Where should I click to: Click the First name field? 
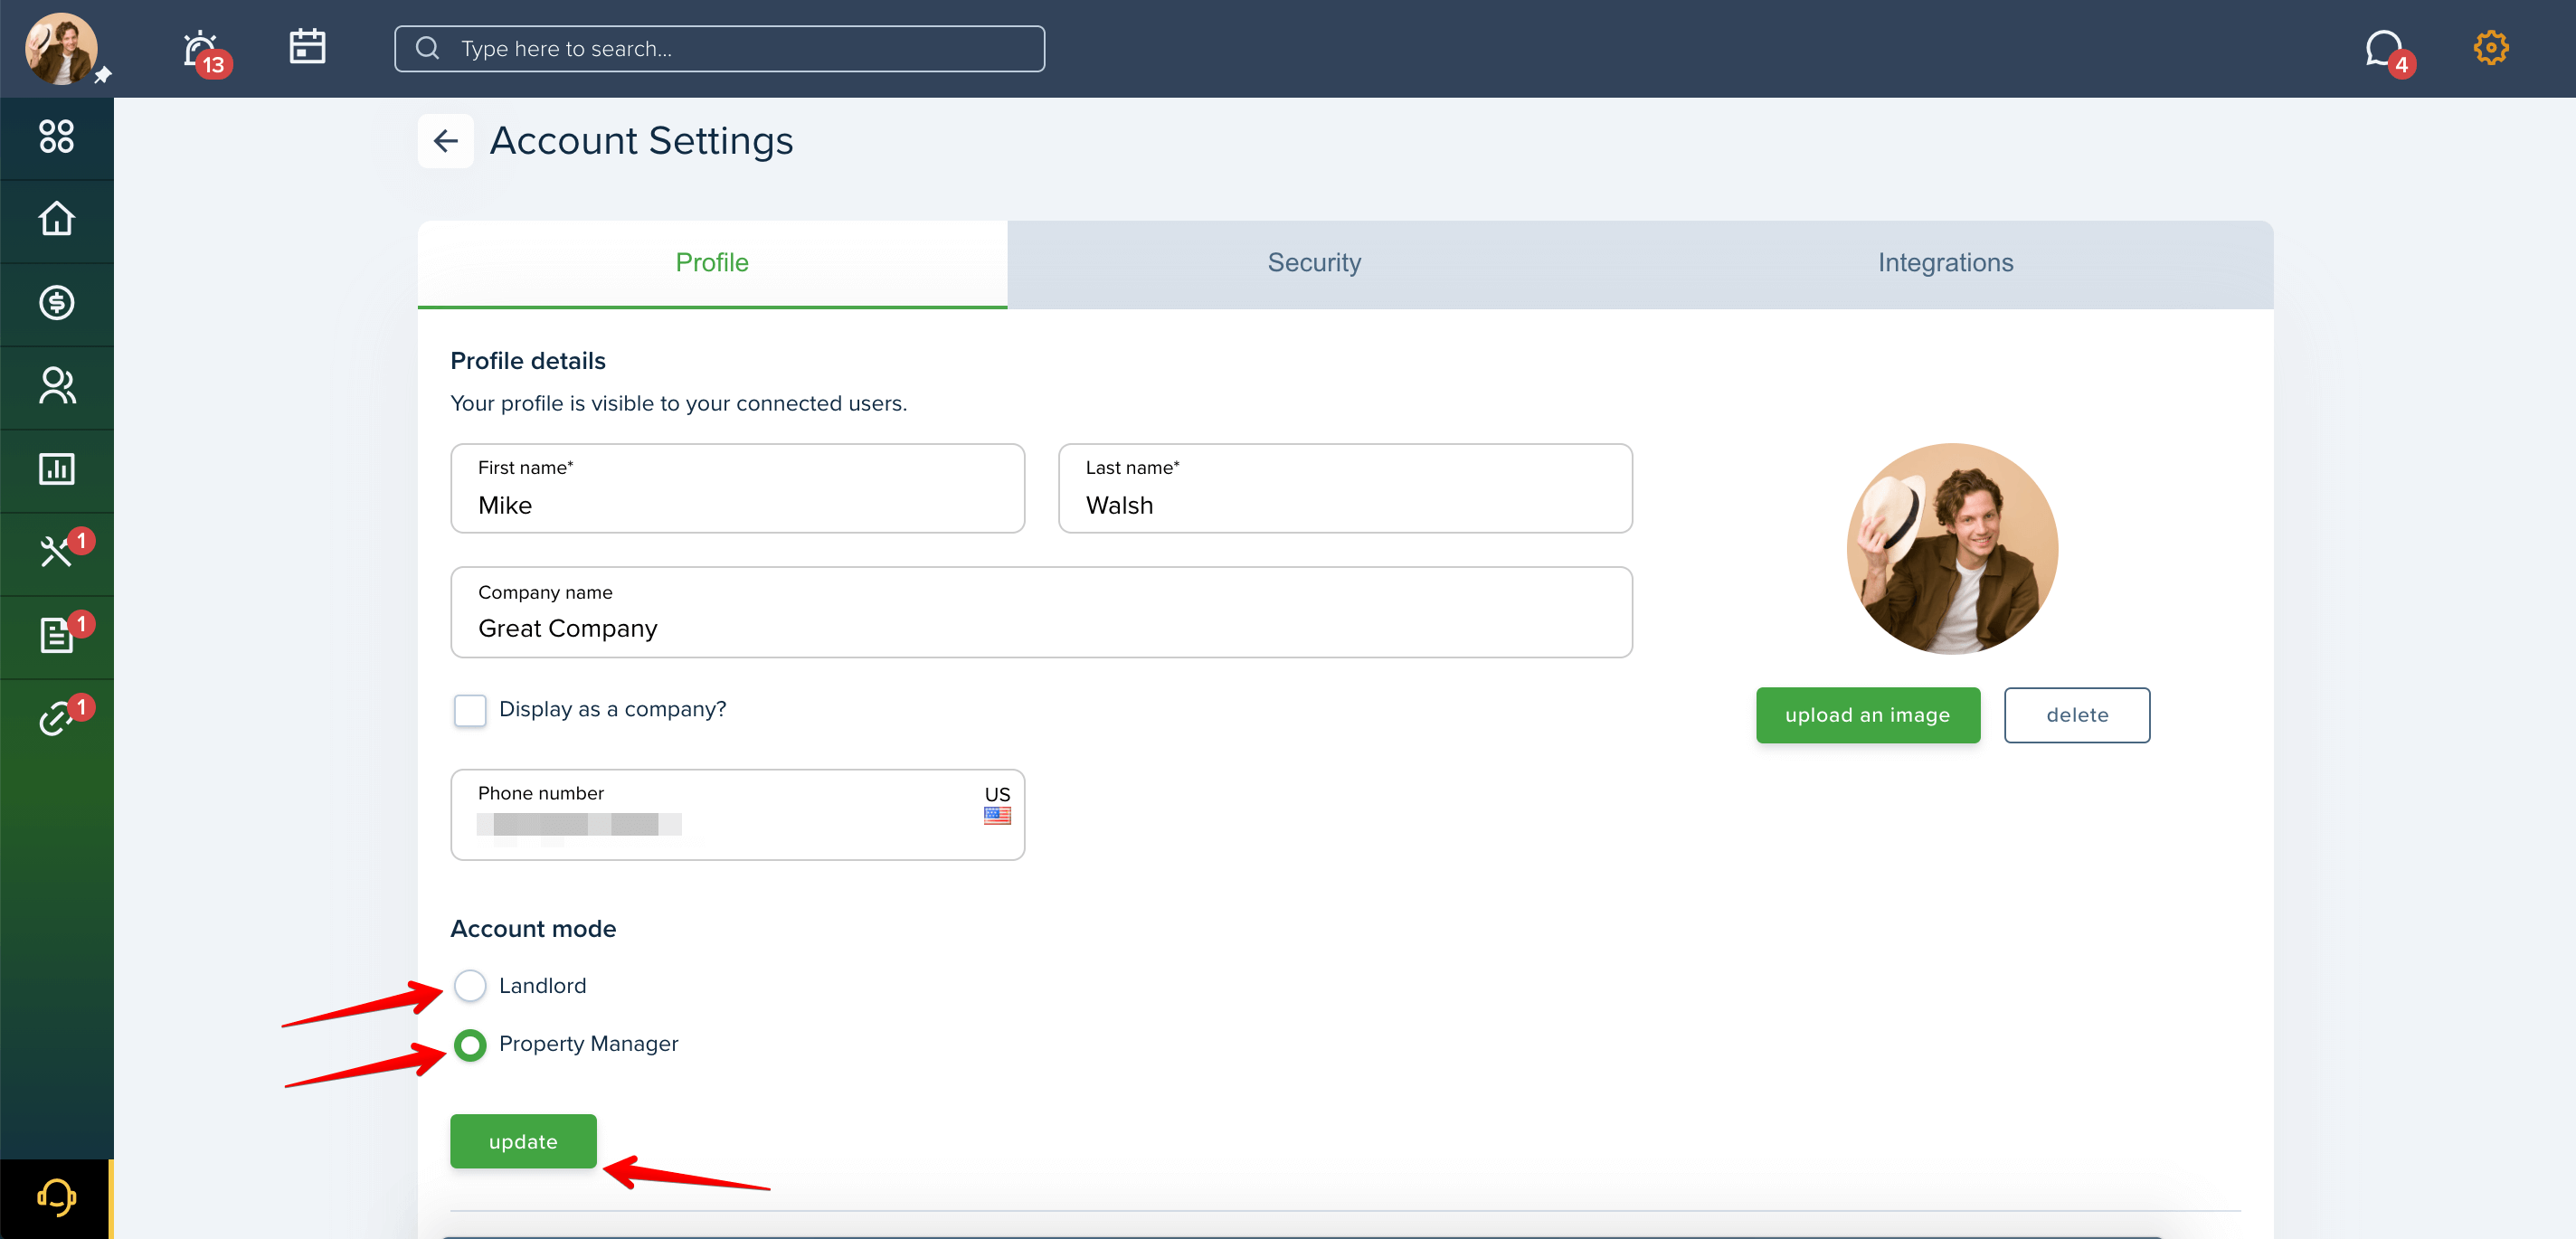(737, 488)
